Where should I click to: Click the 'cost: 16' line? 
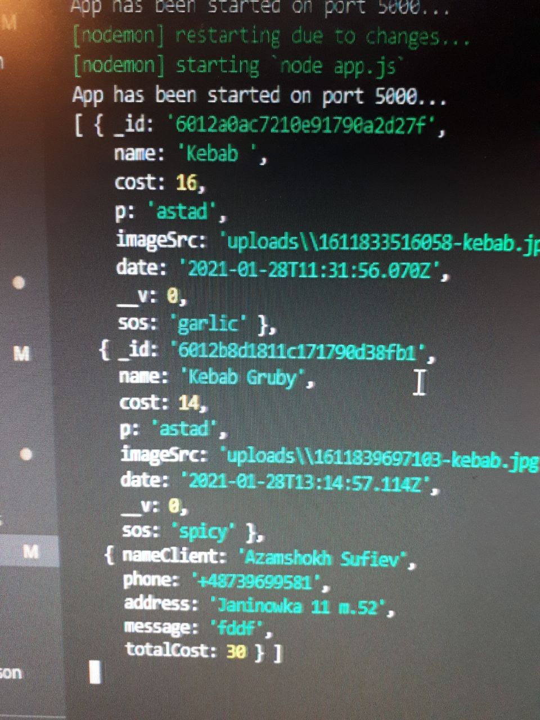tap(160, 183)
